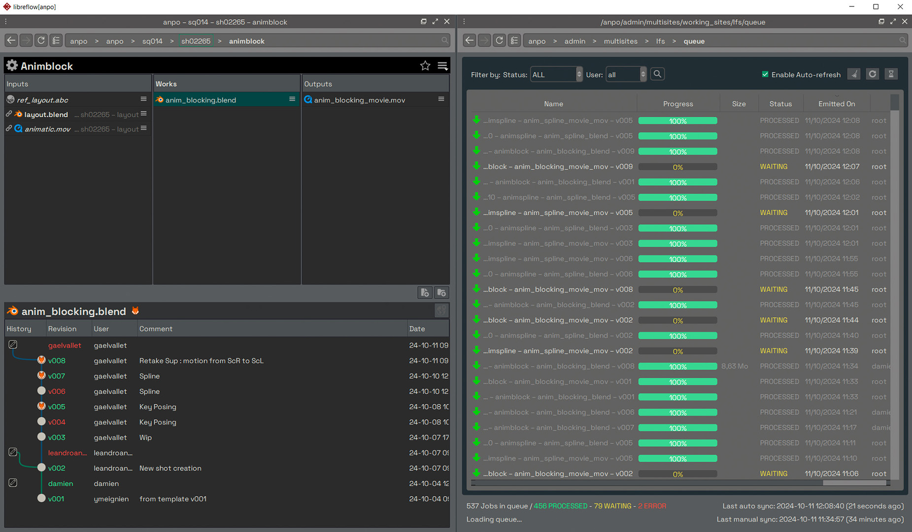912x532 pixels.
Task: Click the add file icon below Outputs
Action: tap(424, 293)
